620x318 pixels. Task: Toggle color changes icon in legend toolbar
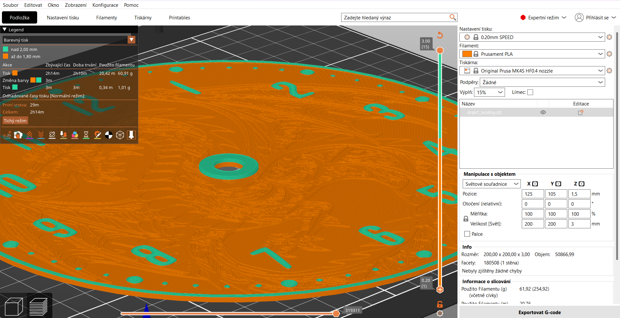pos(75,135)
